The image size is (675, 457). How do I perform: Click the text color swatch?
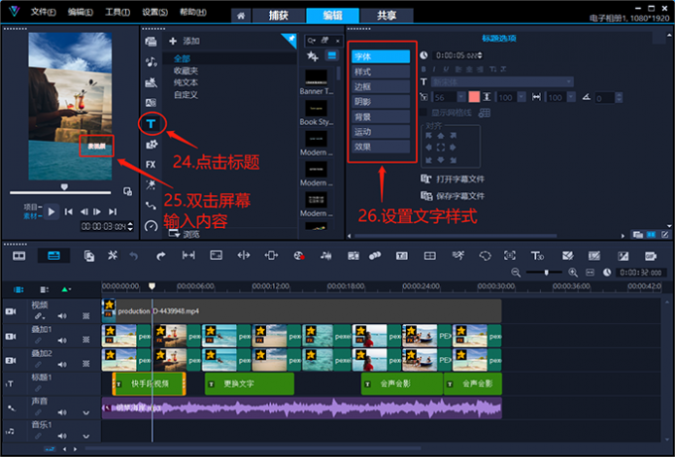(473, 97)
